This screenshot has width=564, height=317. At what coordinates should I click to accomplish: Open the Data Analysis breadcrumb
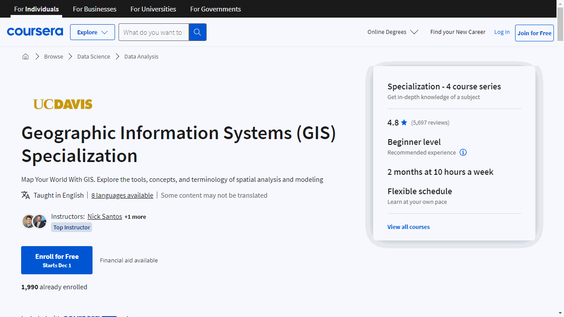point(141,56)
